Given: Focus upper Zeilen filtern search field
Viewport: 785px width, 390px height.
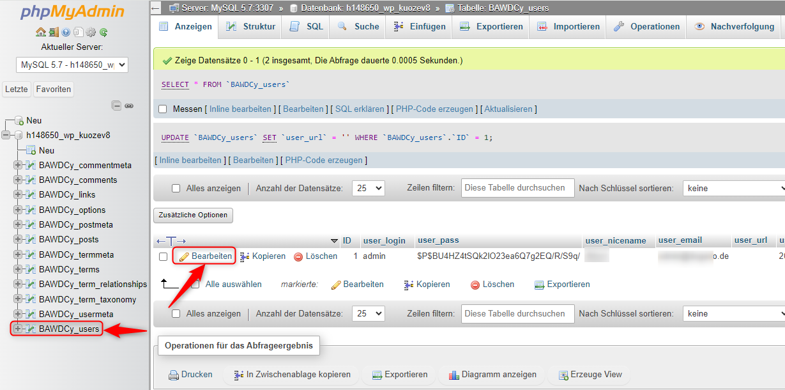Looking at the screenshot, I should tap(517, 188).
